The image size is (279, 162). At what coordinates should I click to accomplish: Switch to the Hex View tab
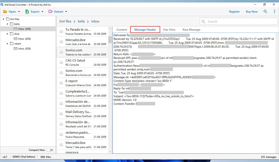[169, 29]
